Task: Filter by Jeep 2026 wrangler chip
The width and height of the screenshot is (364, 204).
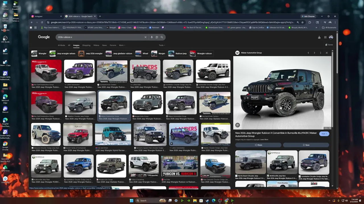Action: pyautogui.click(x=91, y=54)
